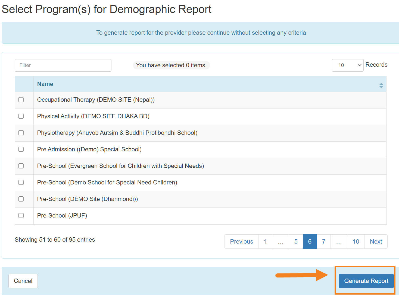Go to the Next page
The width and height of the screenshot is (399, 300).
[x=376, y=241]
